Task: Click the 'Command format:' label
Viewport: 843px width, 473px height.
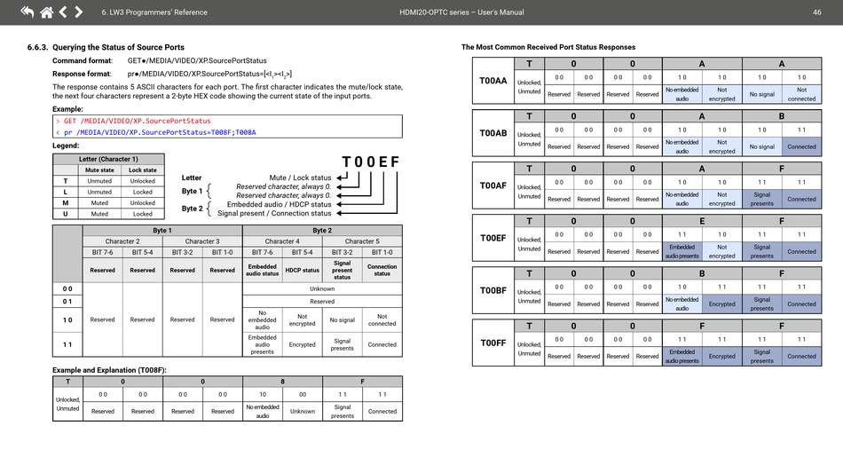Action: (x=83, y=60)
